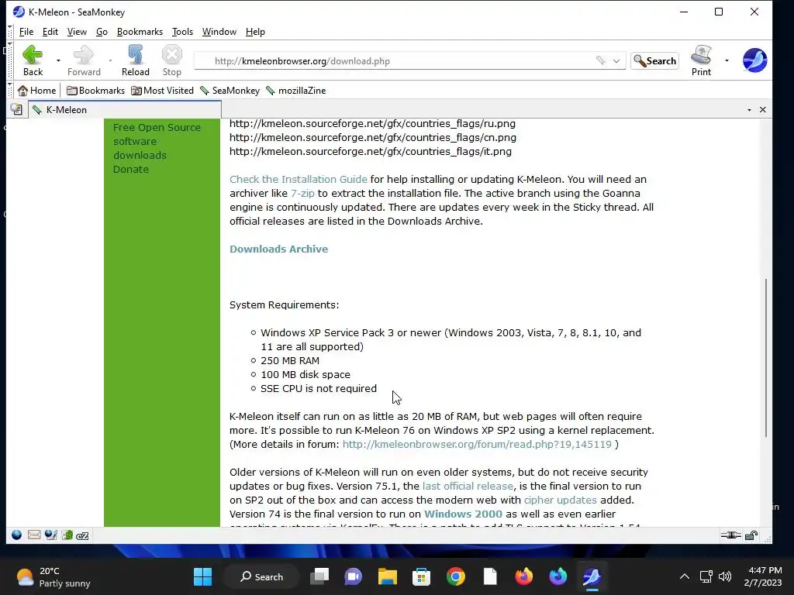Click the page's vertical scrollbar thumb
Screen dimensions: 794x595
pos(765,358)
